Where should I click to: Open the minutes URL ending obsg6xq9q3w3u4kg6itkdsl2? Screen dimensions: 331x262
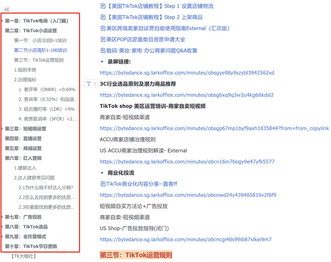187,95
